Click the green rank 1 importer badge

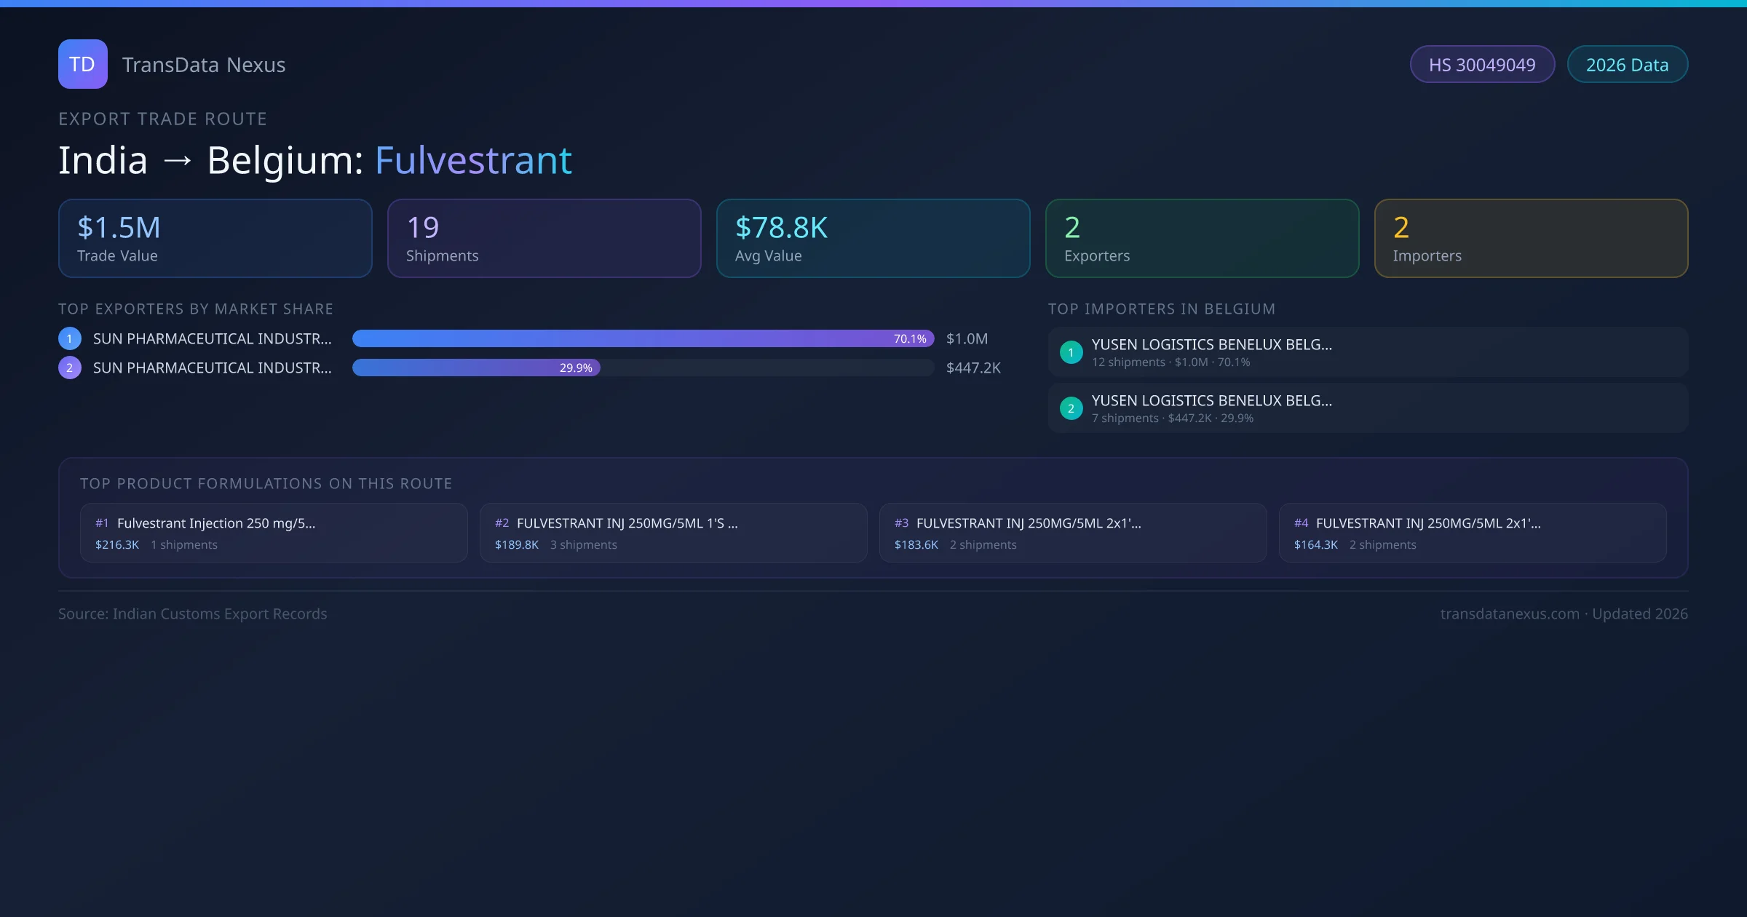click(x=1071, y=352)
